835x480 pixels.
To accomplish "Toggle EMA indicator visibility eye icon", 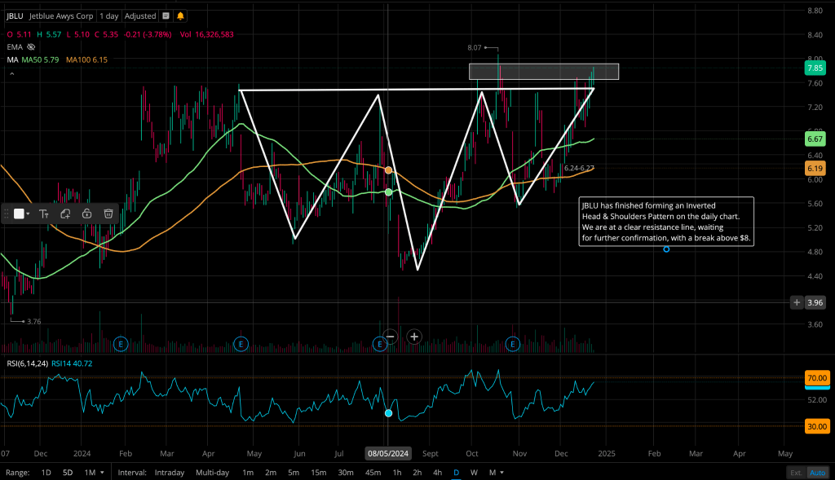I will (x=31, y=47).
